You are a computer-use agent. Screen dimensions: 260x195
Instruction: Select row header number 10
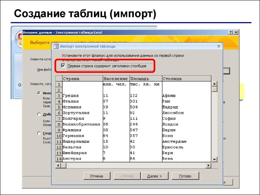pos(59,136)
